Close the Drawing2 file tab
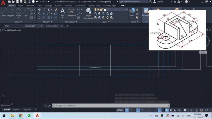 point(41,26)
